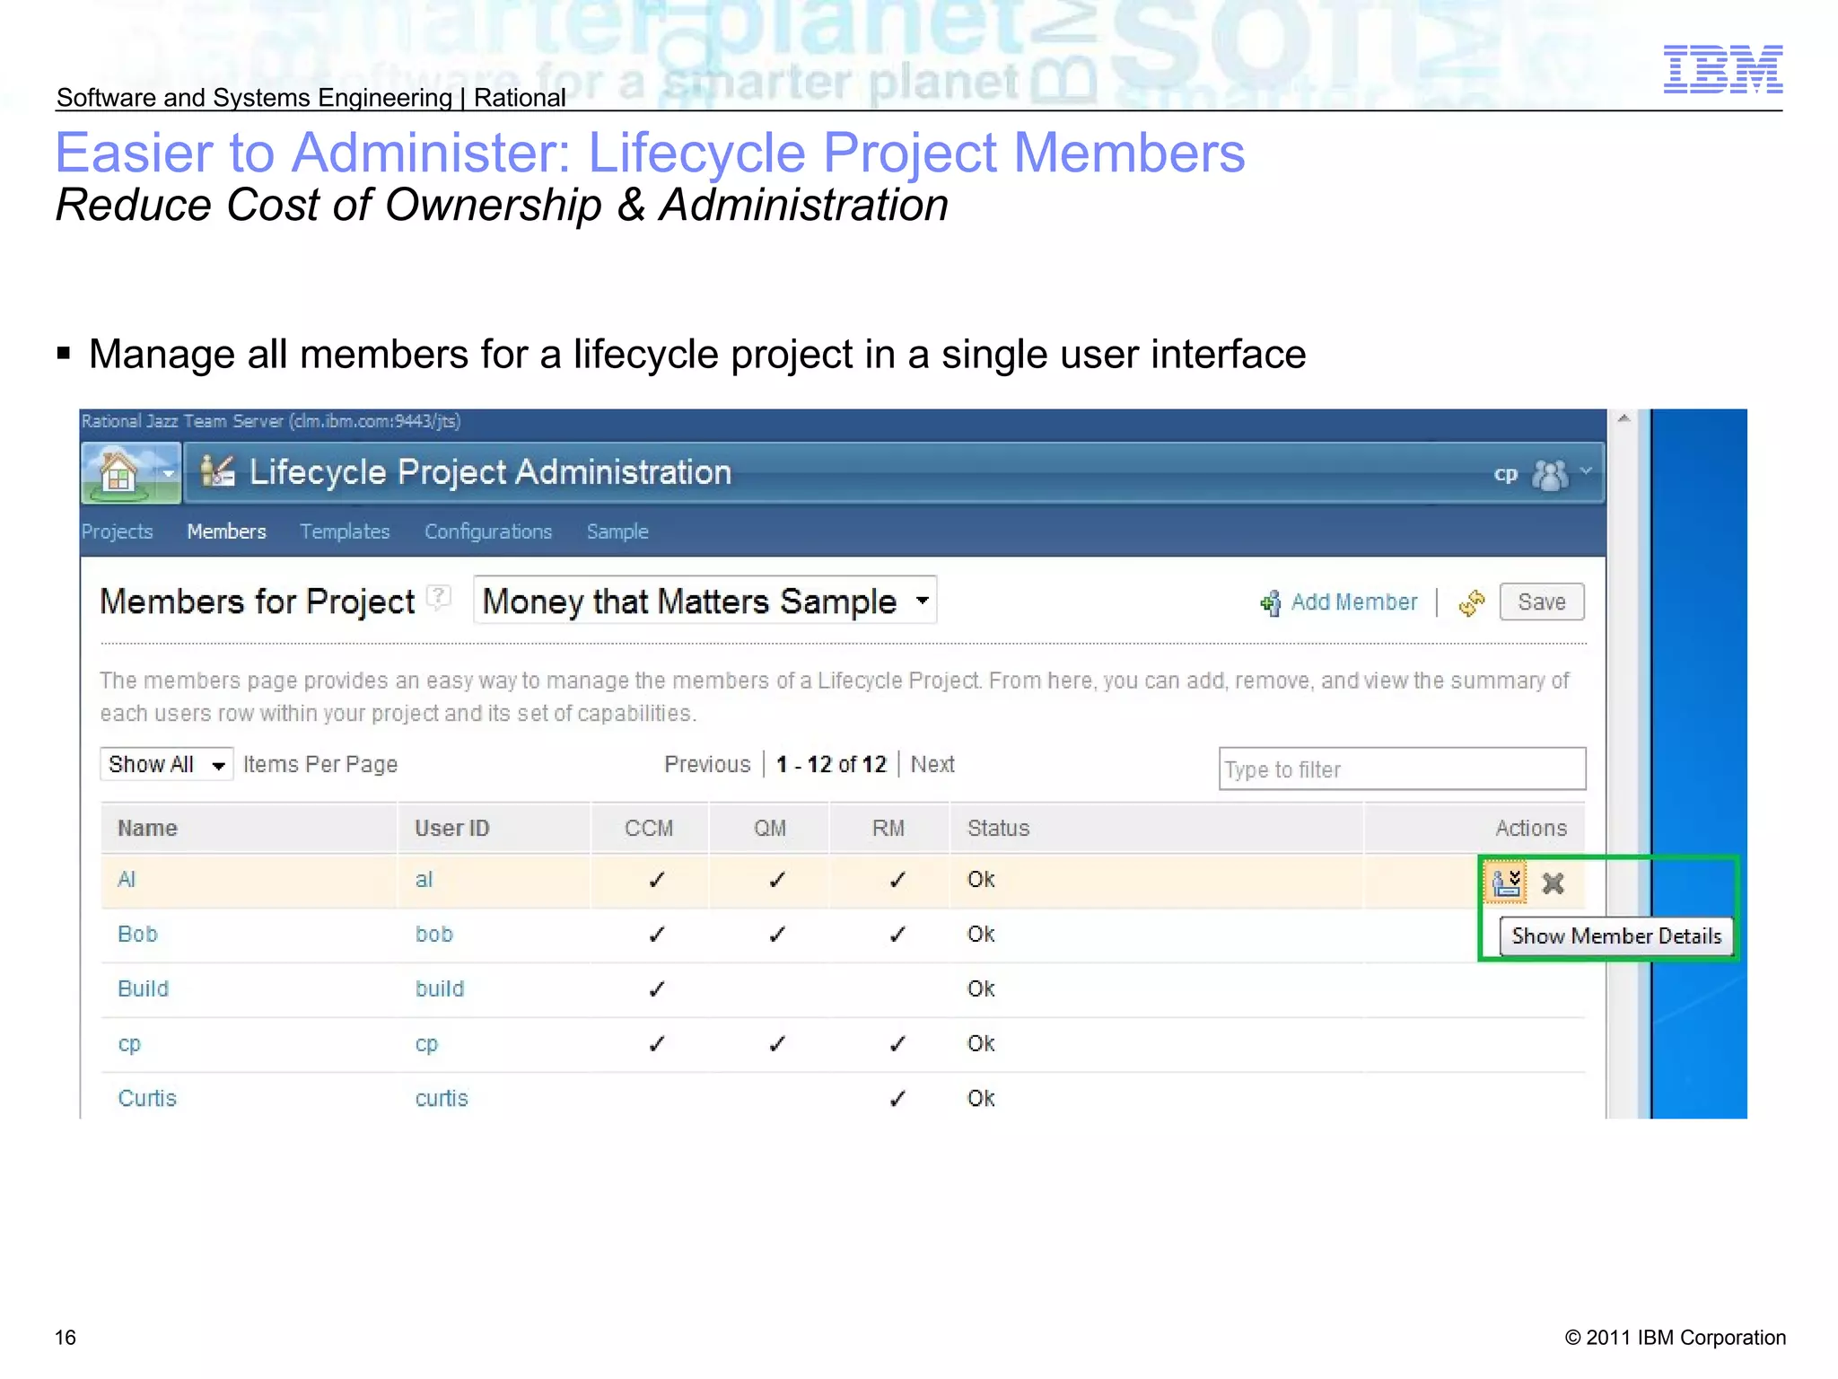Image resolution: width=1838 pixels, height=1379 pixels.
Task: Click the Status column header
Action: pyautogui.click(x=998, y=828)
